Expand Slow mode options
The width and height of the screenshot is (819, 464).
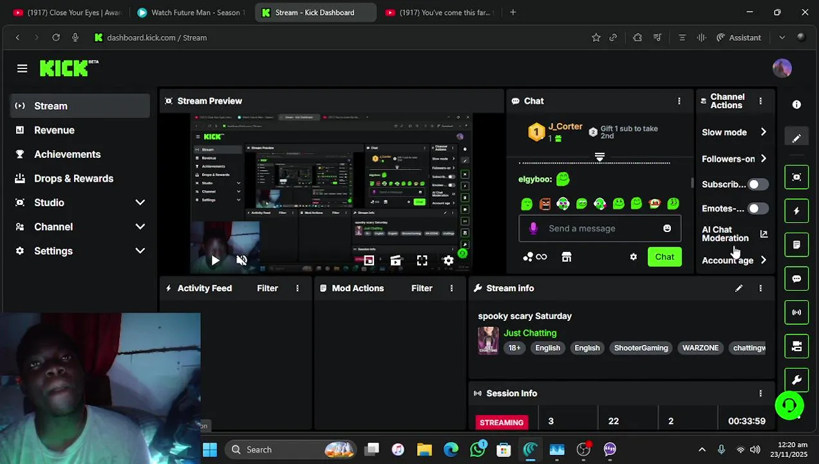(x=763, y=132)
